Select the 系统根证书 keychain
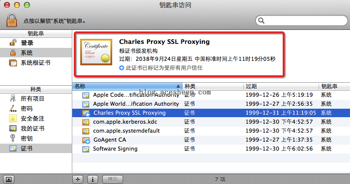Screen dimensions: 350x184 pos(36,63)
